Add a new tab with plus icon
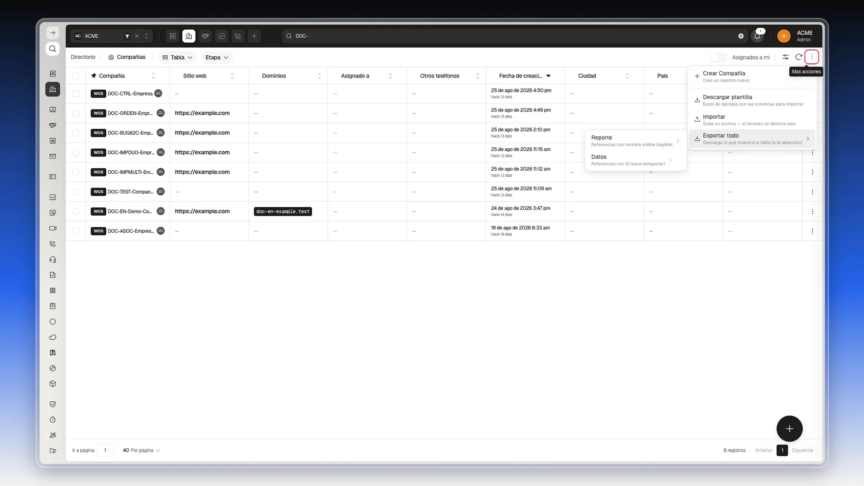Image resolution: width=864 pixels, height=486 pixels. [254, 36]
